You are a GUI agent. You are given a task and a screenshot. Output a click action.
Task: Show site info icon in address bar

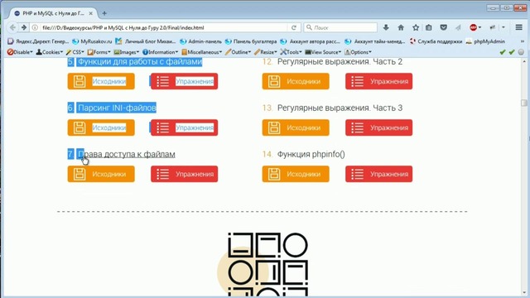(35, 27)
